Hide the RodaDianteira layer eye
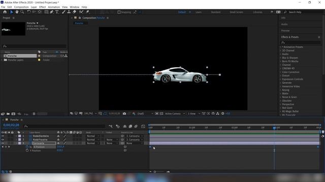The height and width of the screenshot is (182, 325). coord(3,136)
